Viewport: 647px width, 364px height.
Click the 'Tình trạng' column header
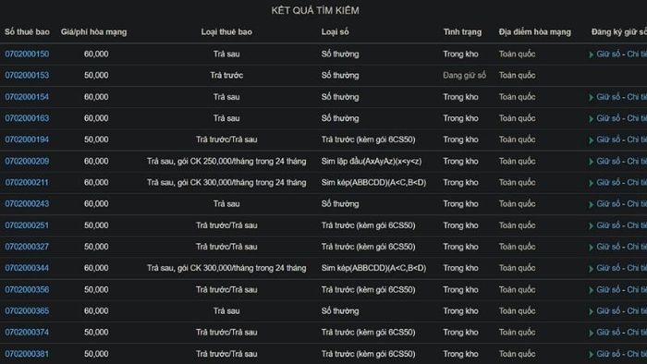[x=462, y=31]
